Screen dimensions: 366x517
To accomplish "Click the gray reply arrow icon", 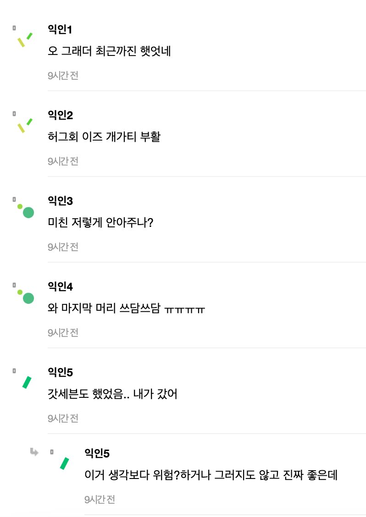I will pyautogui.click(x=34, y=452).
